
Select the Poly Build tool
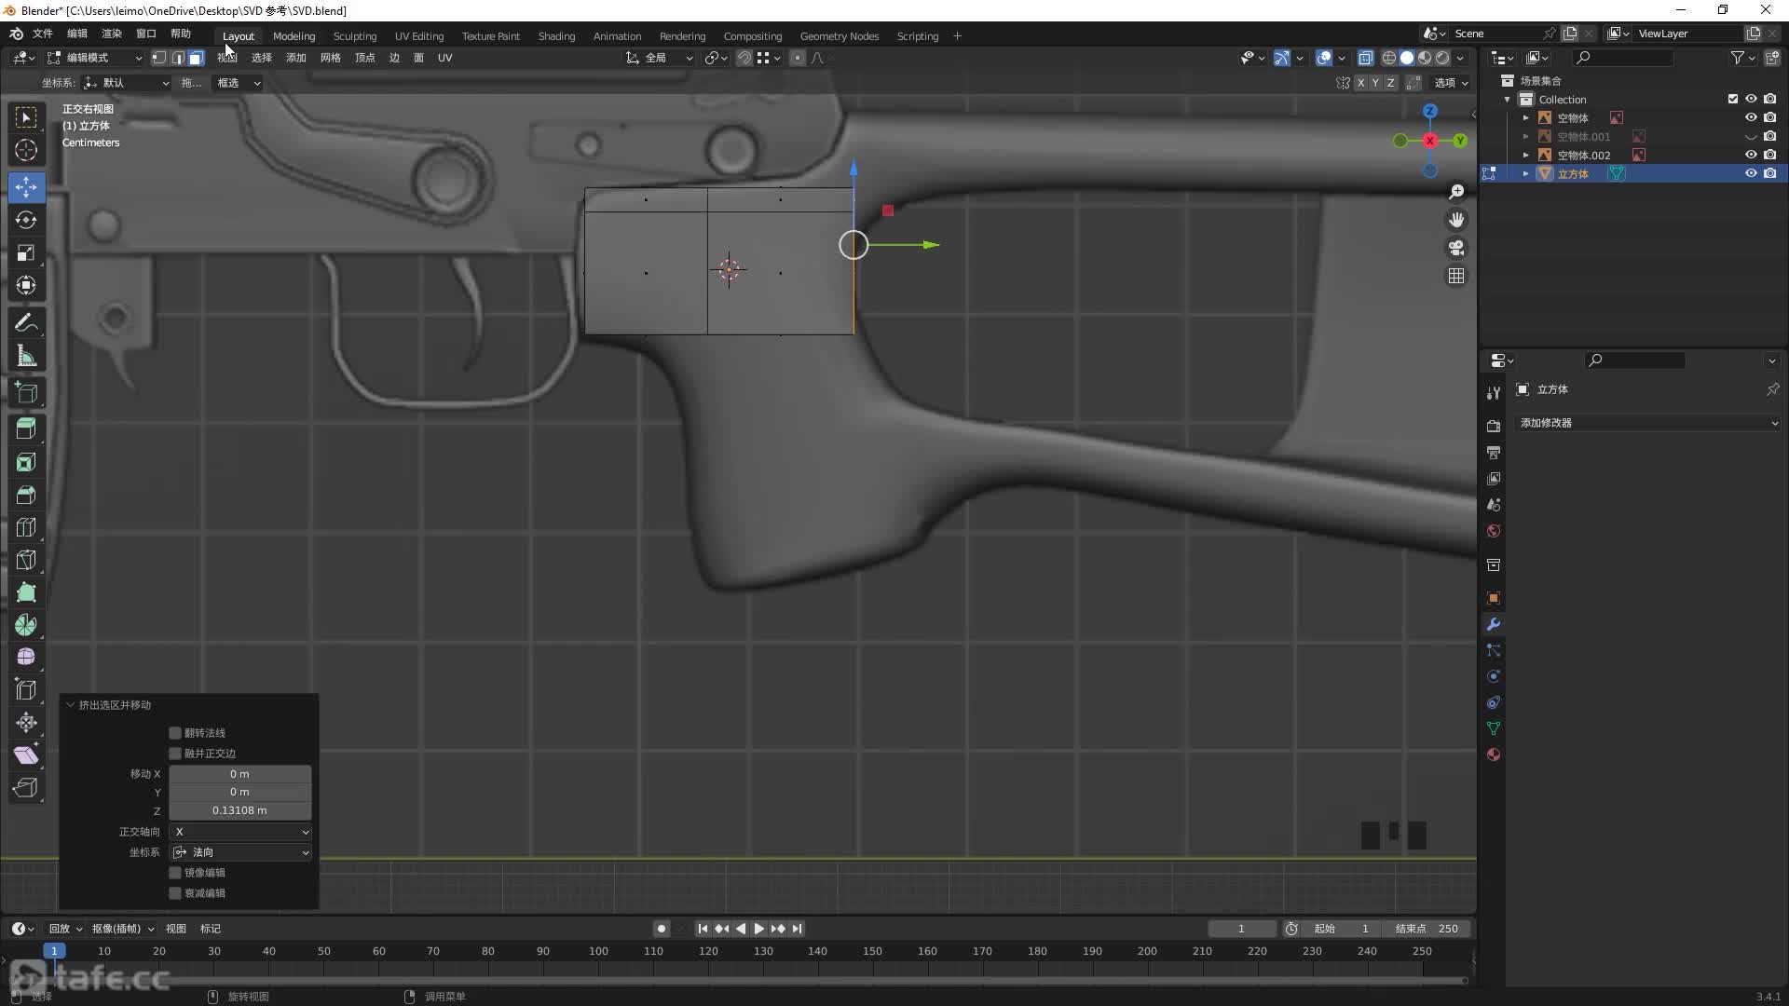(26, 592)
